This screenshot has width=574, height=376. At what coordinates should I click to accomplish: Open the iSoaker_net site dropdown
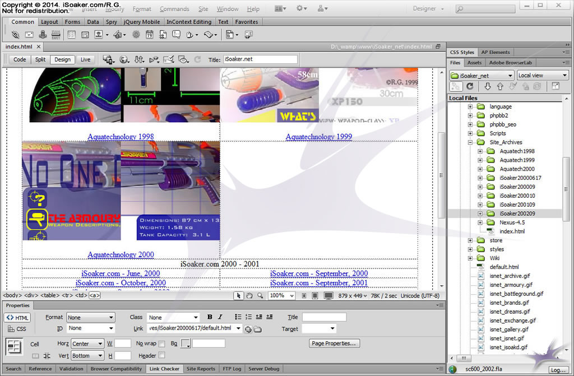pyautogui.click(x=482, y=76)
